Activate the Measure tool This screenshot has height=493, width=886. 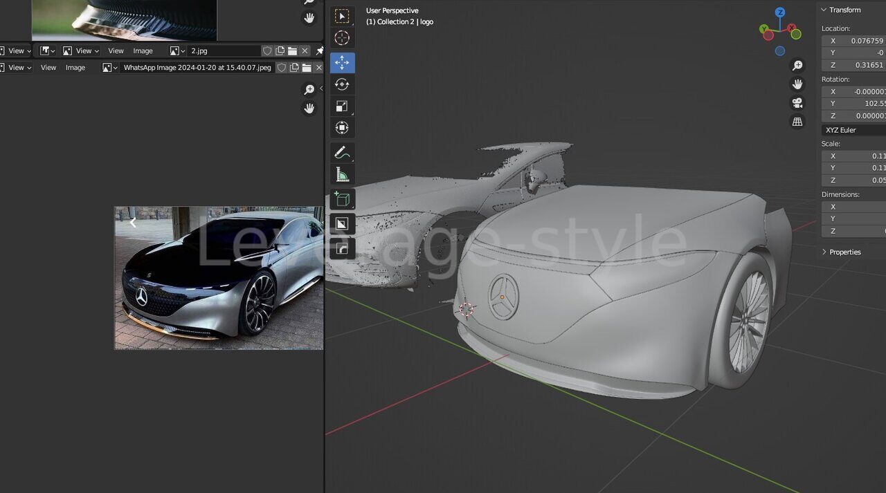[x=342, y=174]
